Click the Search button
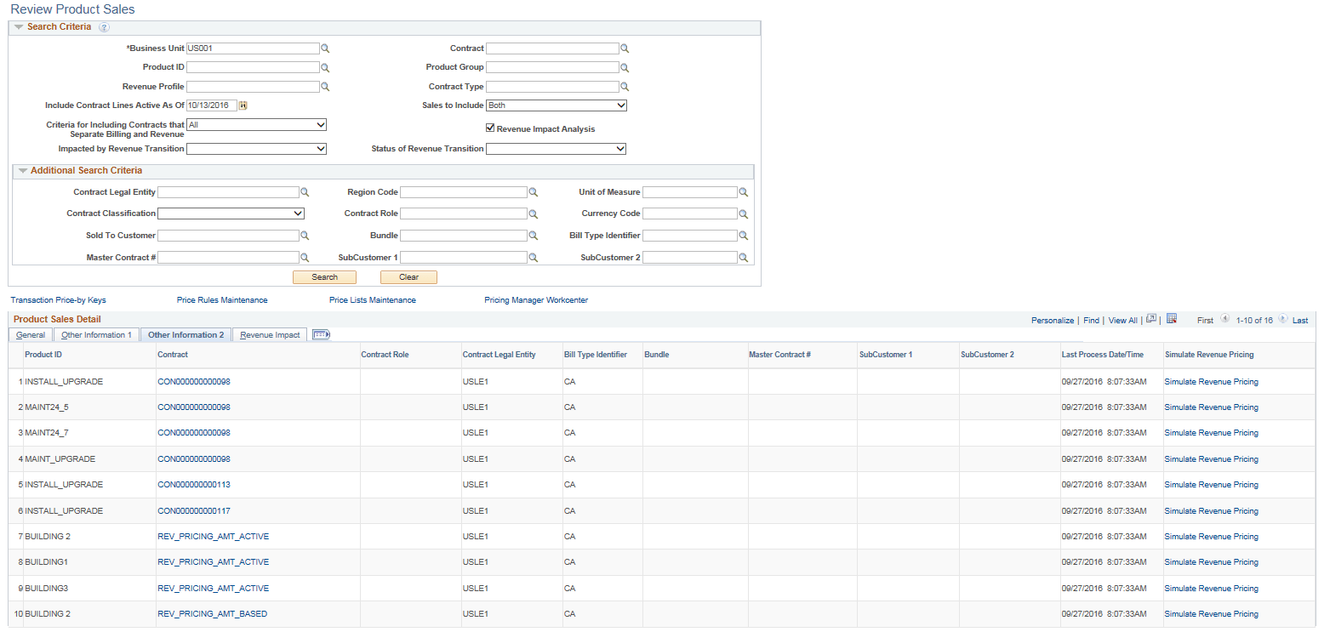The image size is (1330, 632). 324,276
